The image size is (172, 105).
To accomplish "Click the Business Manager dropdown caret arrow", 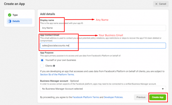I will pos(164,89).
